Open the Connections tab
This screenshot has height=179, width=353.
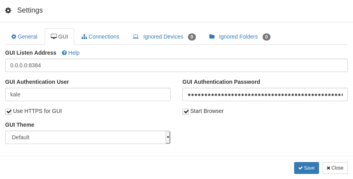pyautogui.click(x=100, y=37)
